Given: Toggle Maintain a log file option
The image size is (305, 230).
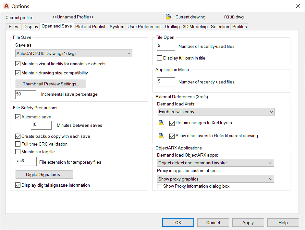Looking at the screenshot, I should click(18, 152).
